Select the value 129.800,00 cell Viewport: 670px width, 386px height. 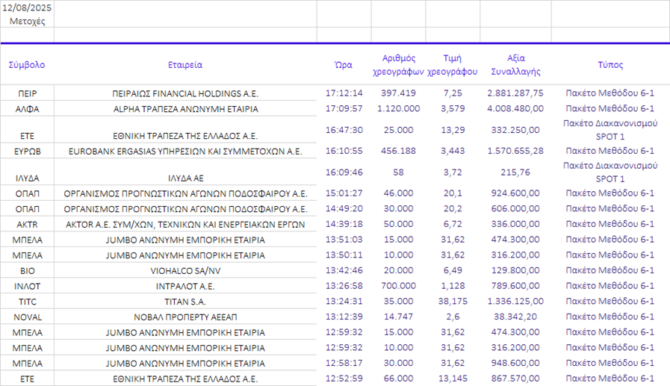point(515,270)
